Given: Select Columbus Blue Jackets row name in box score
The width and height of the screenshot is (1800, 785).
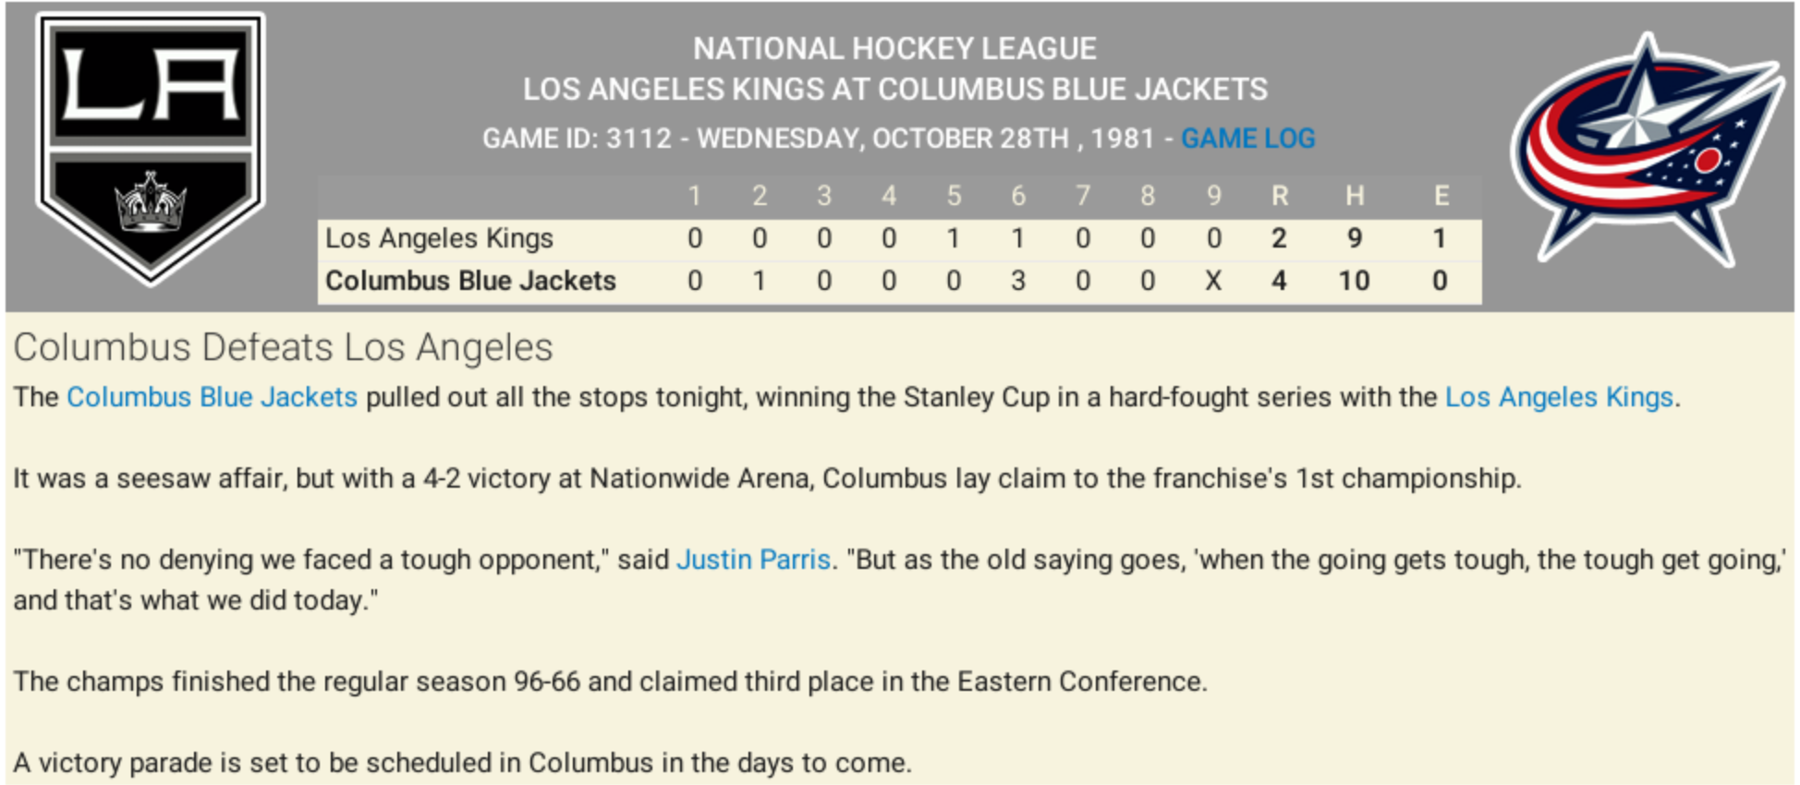Looking at the screenshot, I should [470, 281].
